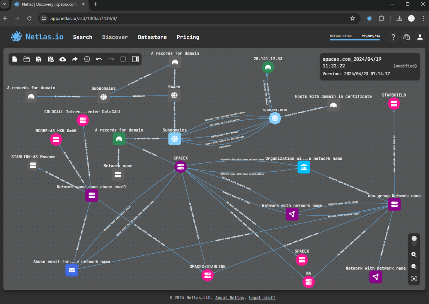The width and height of the screenshot is (429, 304).
Task: Open the SPACEX network node
Action: (180, 167)
